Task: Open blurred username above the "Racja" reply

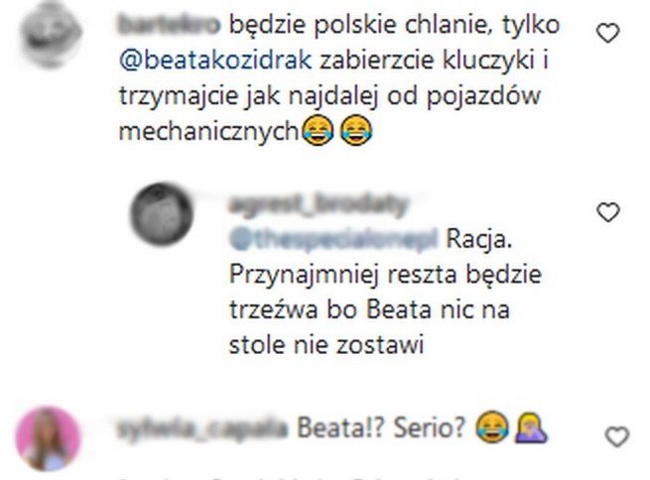Action: (x=319, y=205)
